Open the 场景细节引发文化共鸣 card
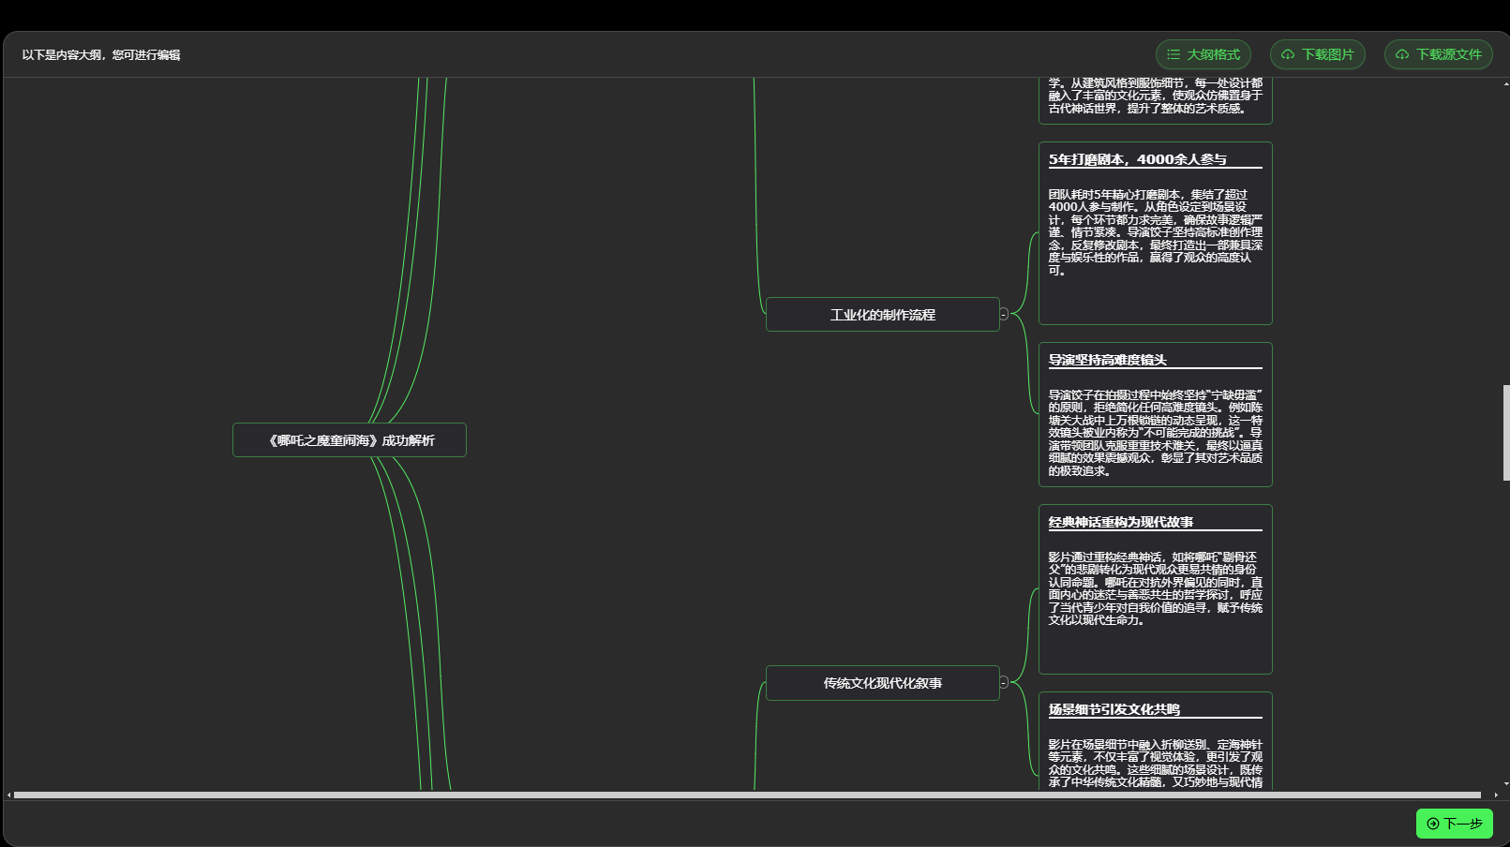Viewport: 1510px width, 847px height. pyautogui.click(x=1156, y=742)
